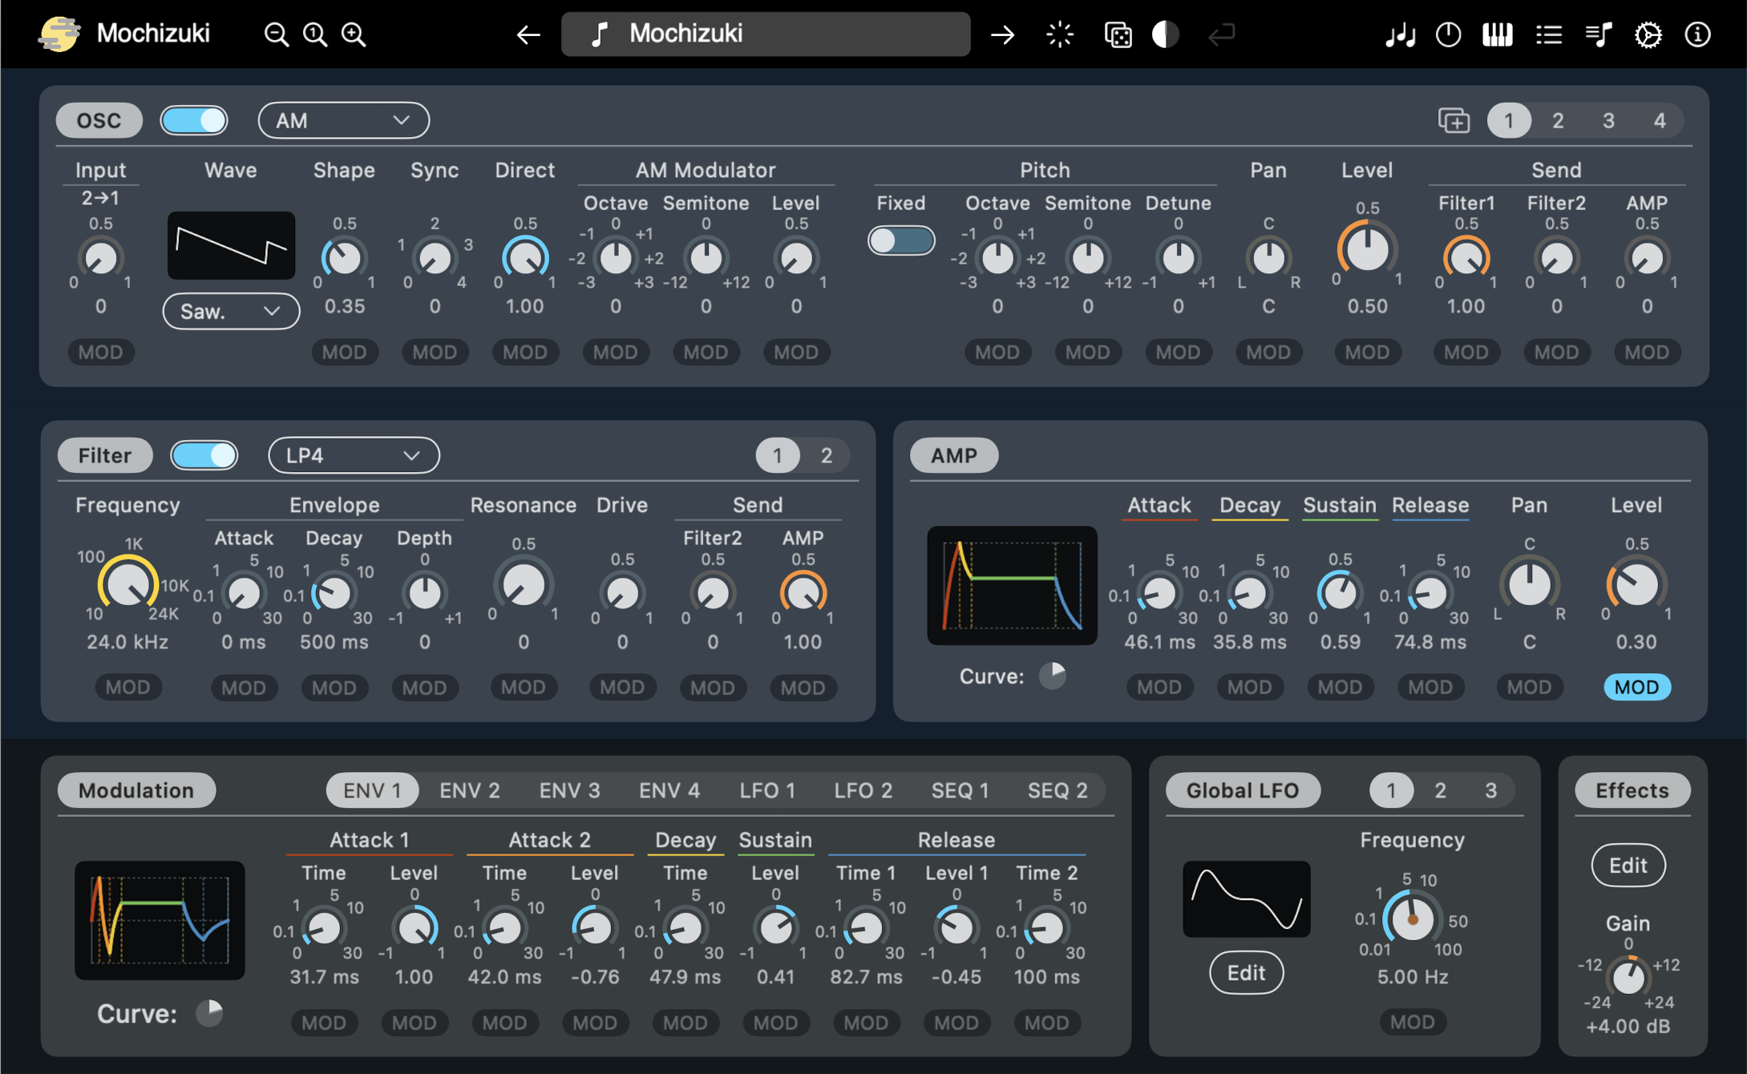Open the LP4 filter type dropdown
Viewport: 1747px width, 1074px height.
point(354,455)
